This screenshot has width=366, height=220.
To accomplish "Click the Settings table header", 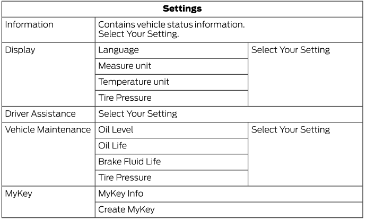I will 183,8.
